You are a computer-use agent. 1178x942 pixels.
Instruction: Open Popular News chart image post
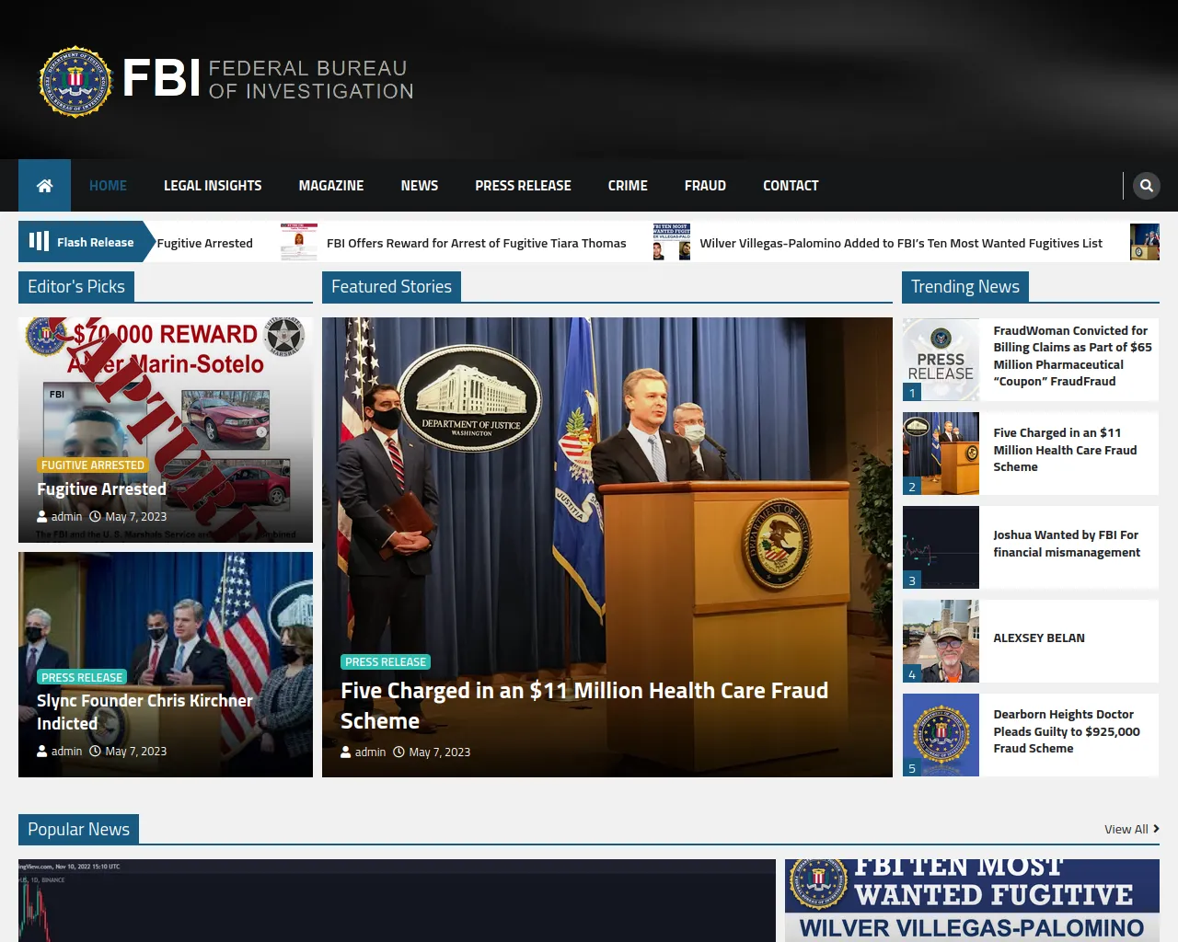coord(397,901)
